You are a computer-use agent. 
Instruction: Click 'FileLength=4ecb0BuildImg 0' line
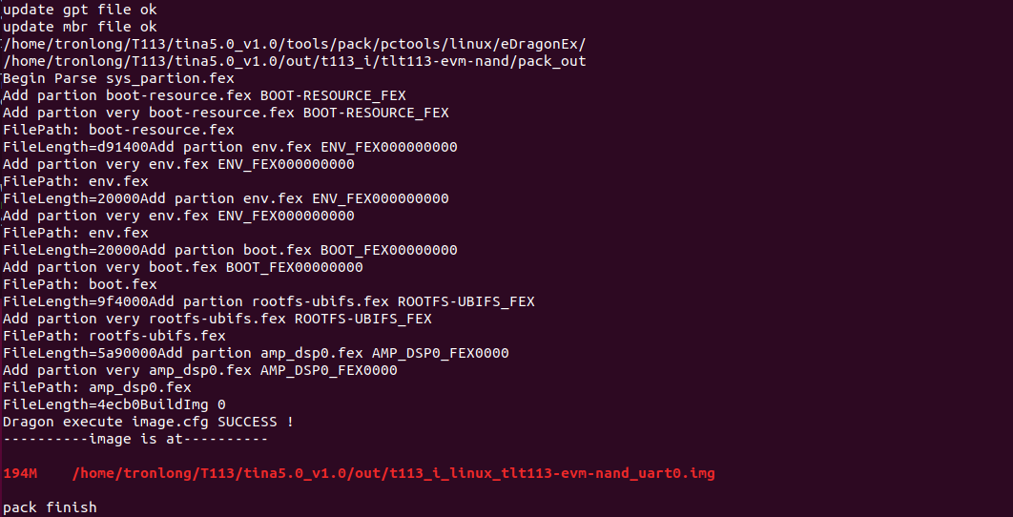tap(114, 404)
